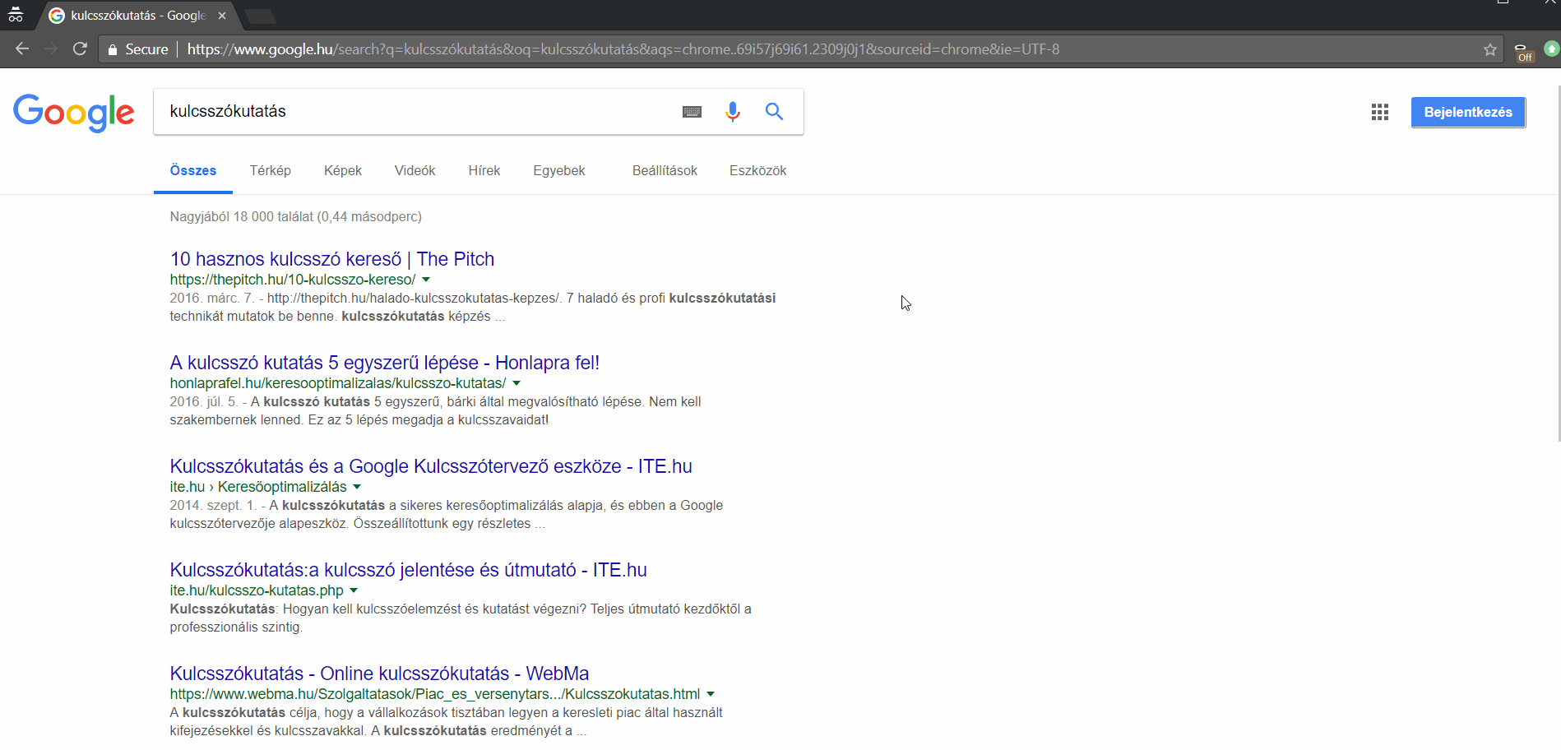The width and height of the screenshot is (1561, 750).
Task: Click the page vertical scrollbar
Action: (x=1558, y=263)
